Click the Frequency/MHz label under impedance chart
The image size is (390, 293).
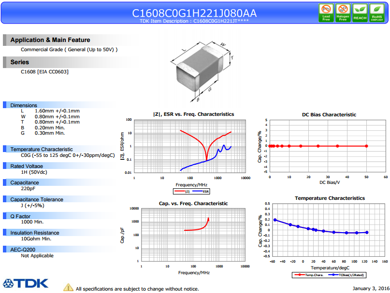click(x=191, y=185)
